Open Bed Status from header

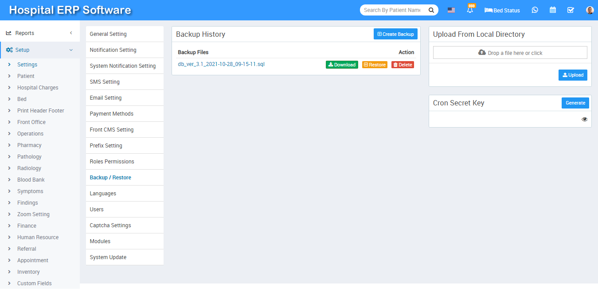click(x=502, y=10)
